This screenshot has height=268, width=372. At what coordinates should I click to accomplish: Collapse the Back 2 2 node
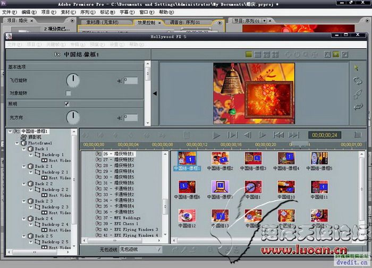pyautogui.click(x=24, y=184)
